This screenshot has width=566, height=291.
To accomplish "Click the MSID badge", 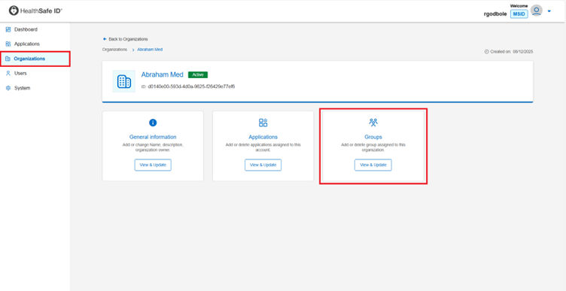I will click(x=519, y=14).
